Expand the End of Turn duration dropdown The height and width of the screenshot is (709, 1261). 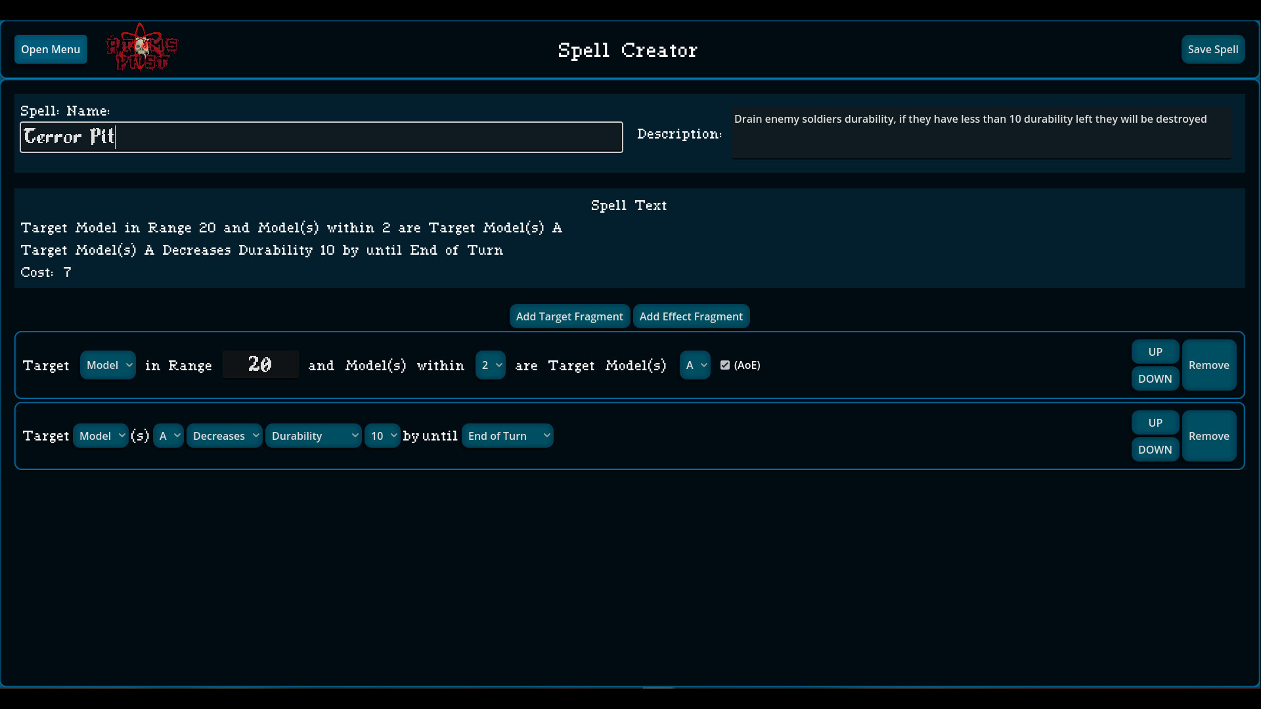coord(506,435)
